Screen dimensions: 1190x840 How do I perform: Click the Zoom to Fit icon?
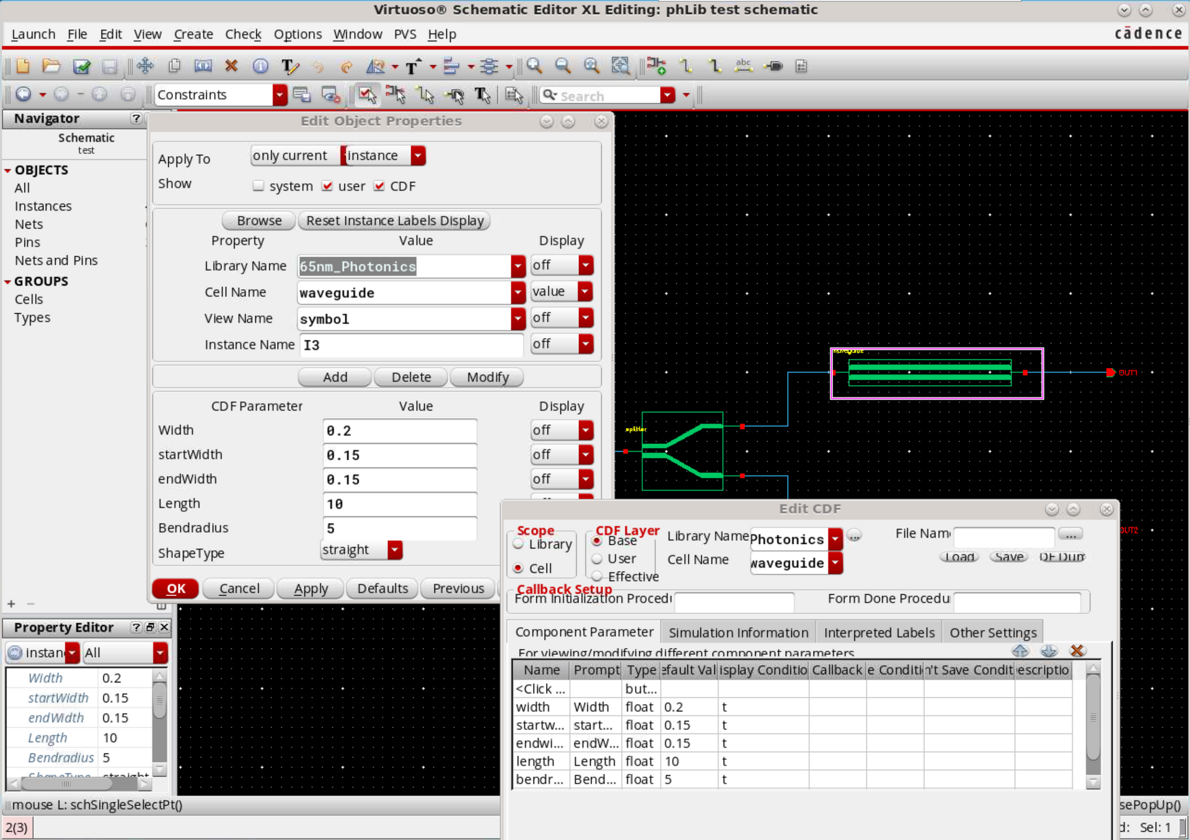[591, 66]
